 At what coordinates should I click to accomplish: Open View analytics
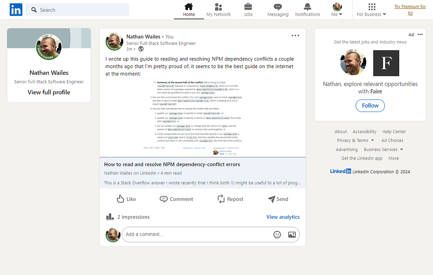point(283,217)
